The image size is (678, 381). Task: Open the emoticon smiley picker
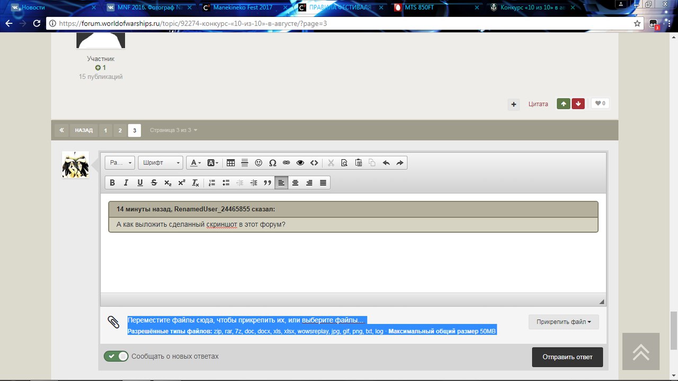pyautogui.click(x=258, y=163)
